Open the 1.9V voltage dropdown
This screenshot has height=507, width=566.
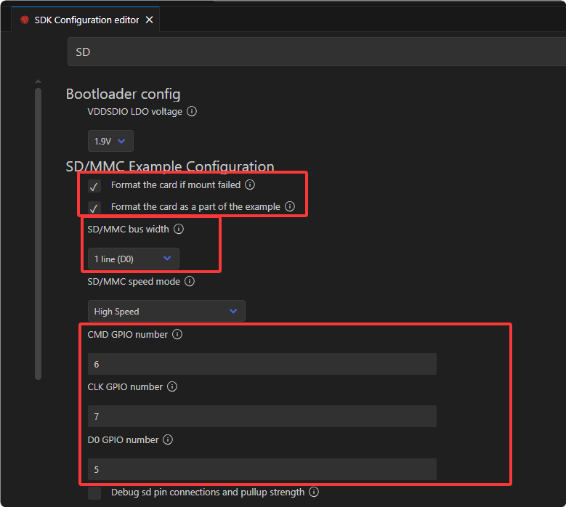110,142
